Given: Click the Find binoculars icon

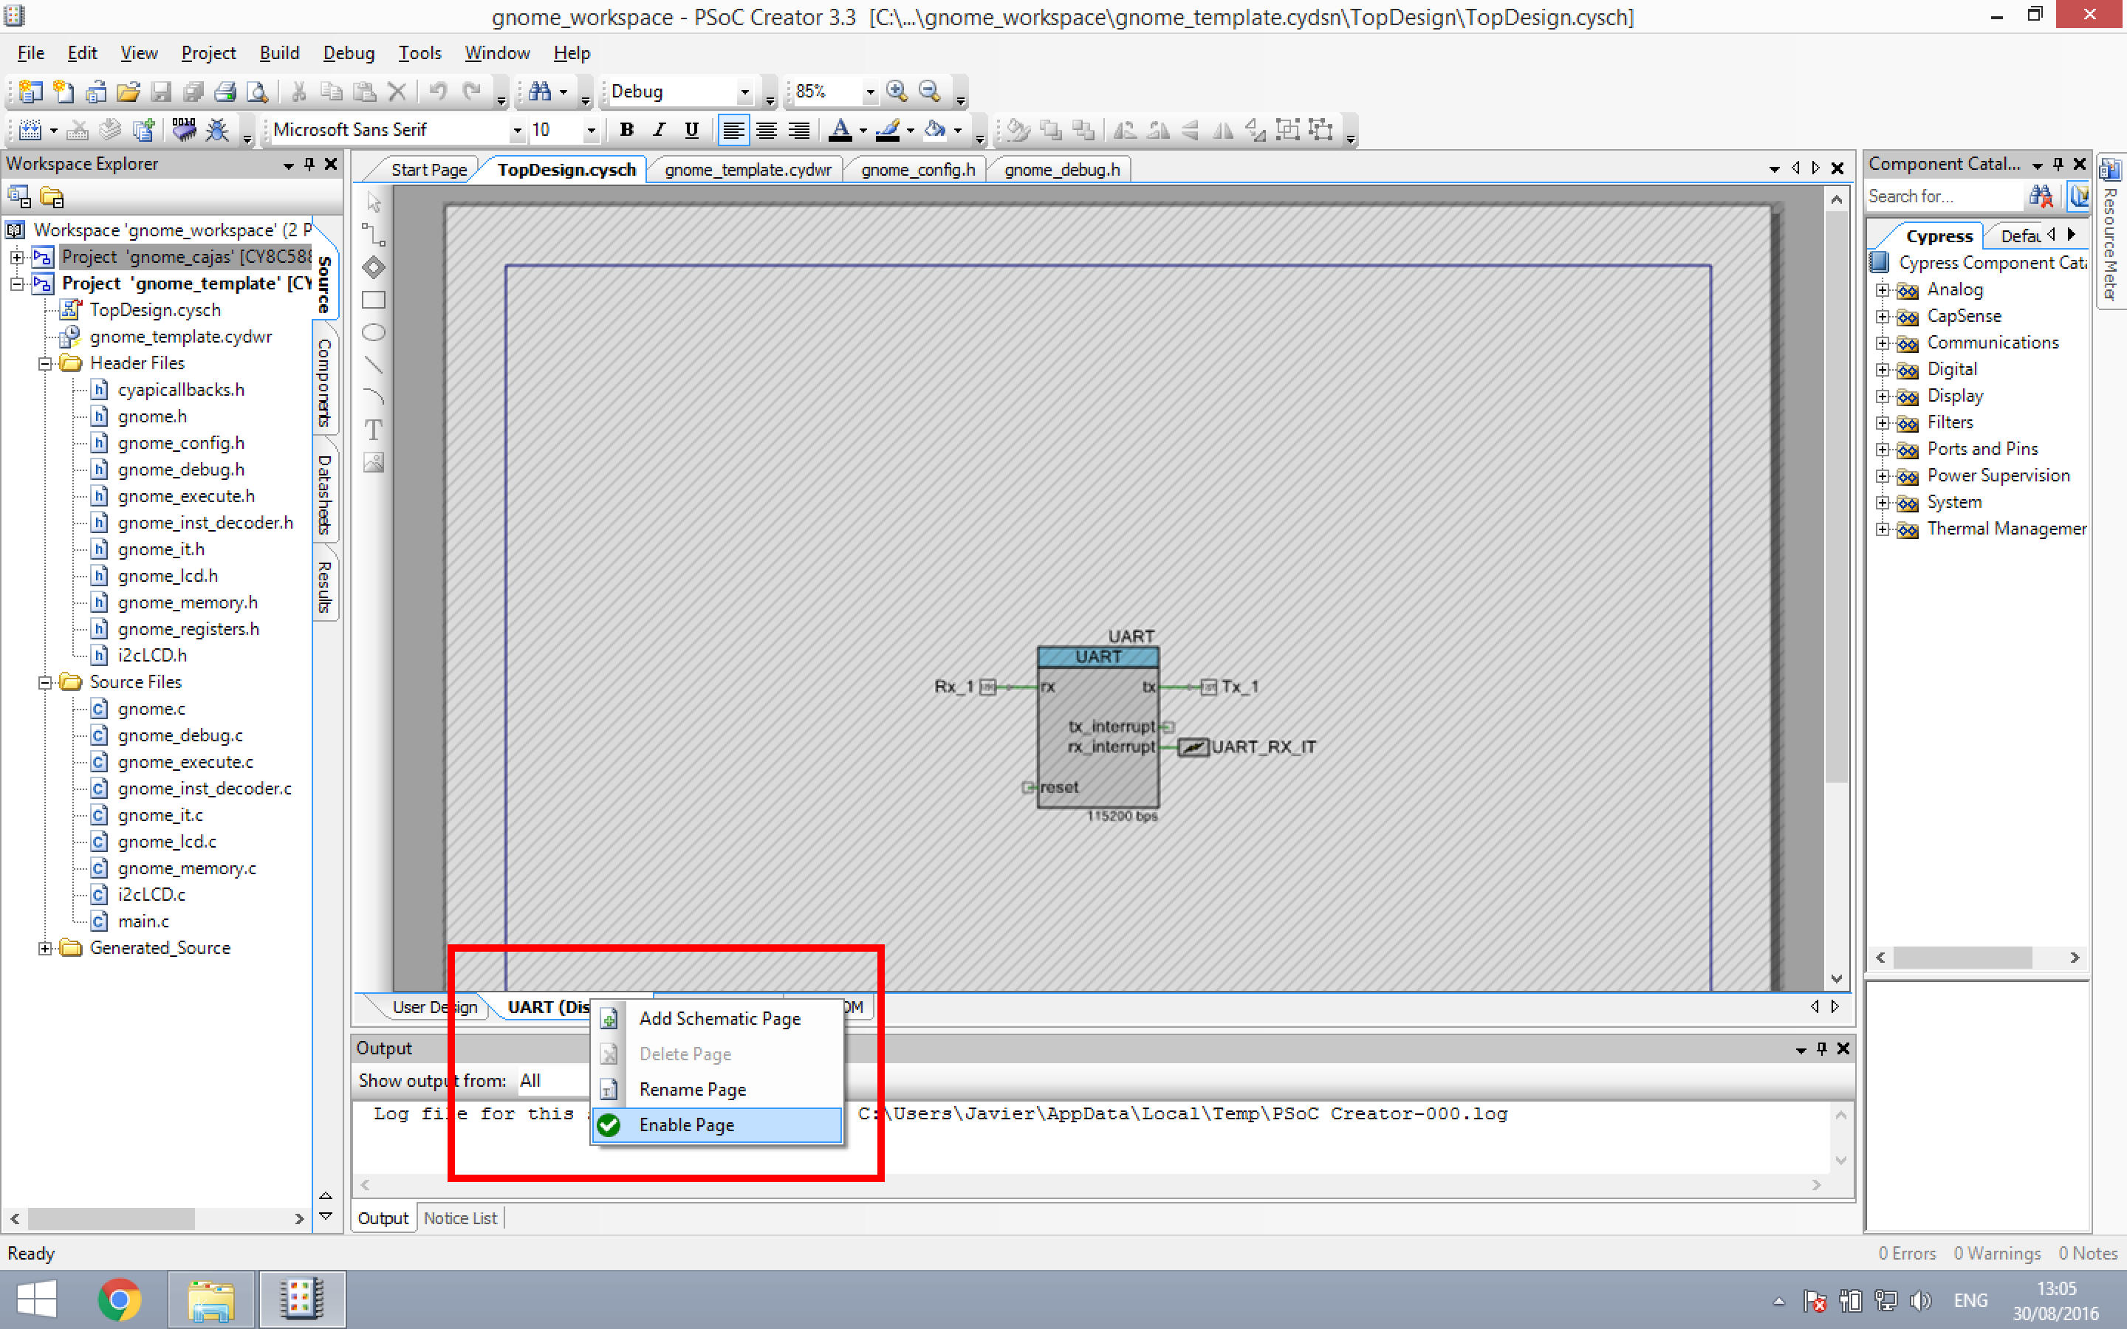Looking at the screenshot, I should (540, 92).
